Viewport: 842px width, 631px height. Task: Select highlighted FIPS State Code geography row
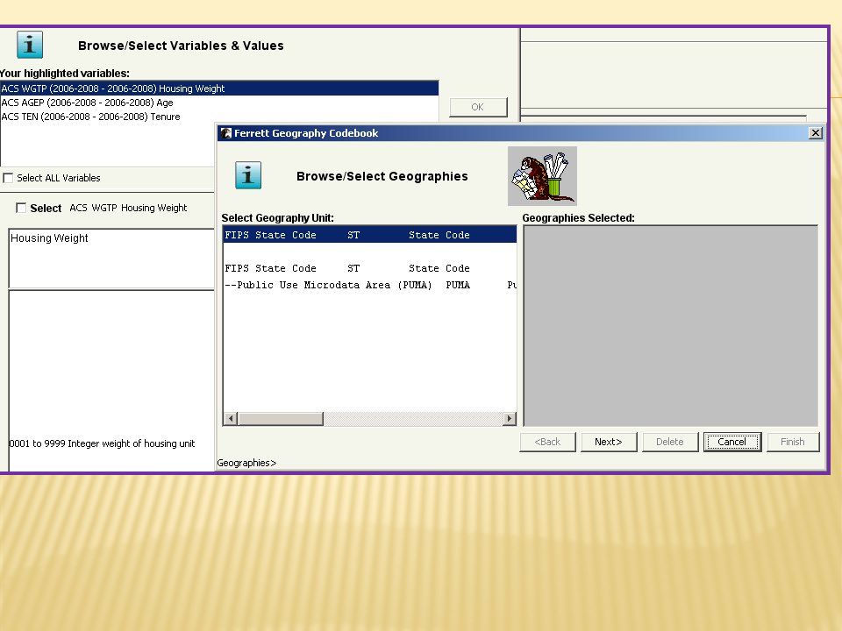369,235
